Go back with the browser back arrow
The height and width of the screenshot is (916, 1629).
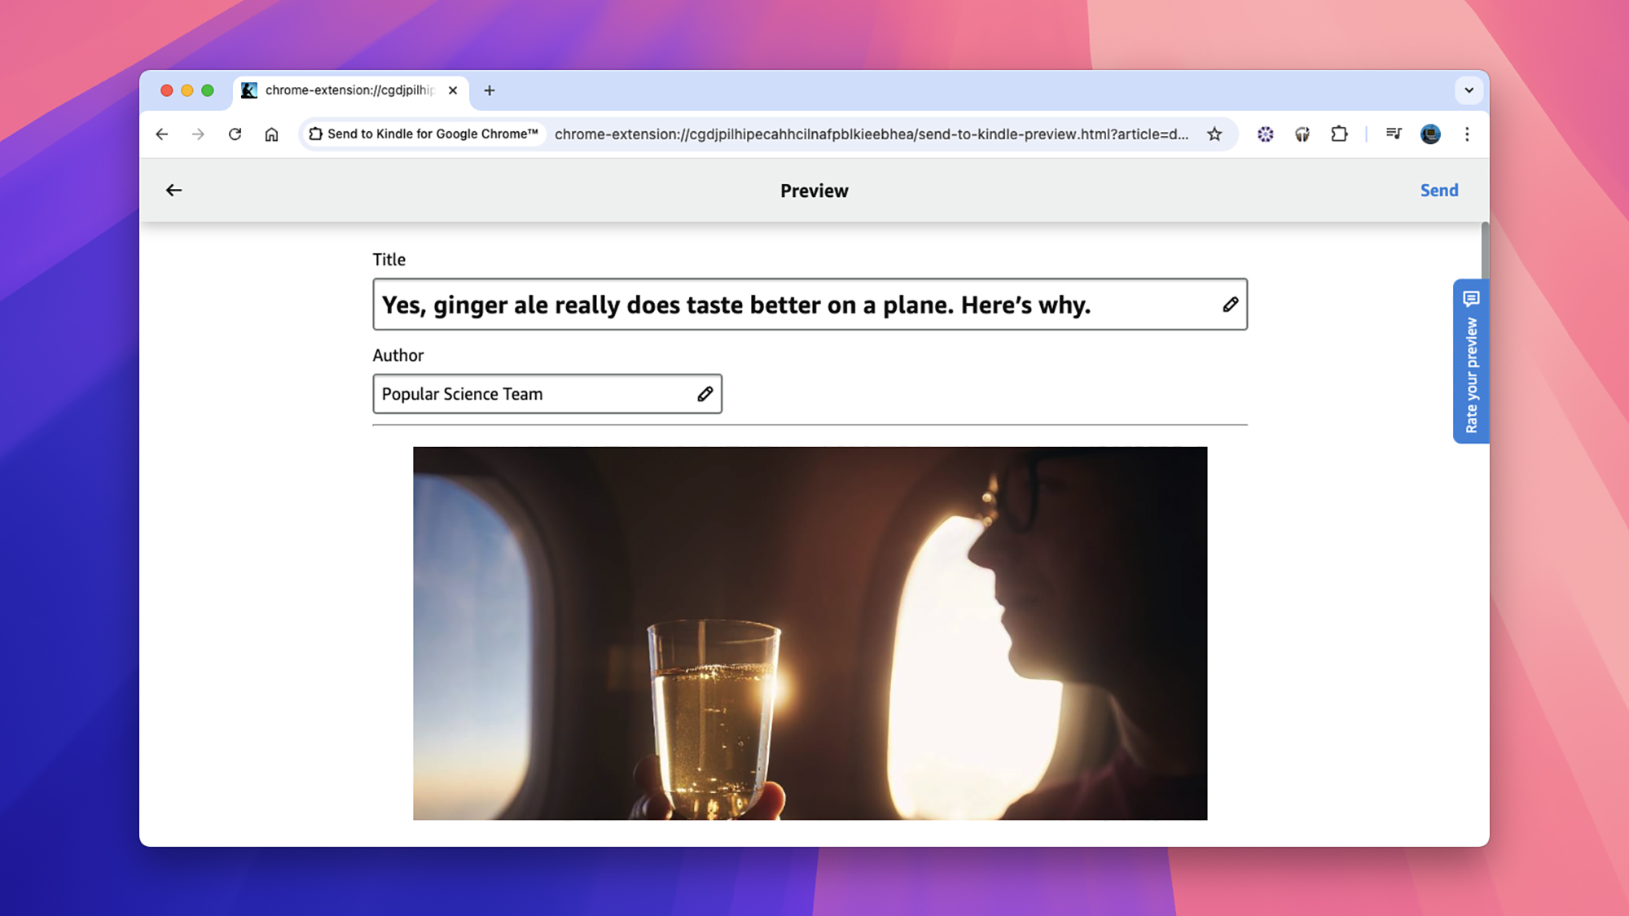pyautogui.click(x=162, y=134)
